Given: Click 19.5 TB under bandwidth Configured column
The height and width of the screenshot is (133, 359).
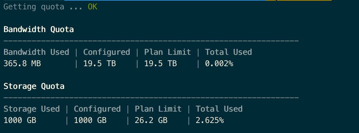Looking at the screenshot, I should click(99, 63).
